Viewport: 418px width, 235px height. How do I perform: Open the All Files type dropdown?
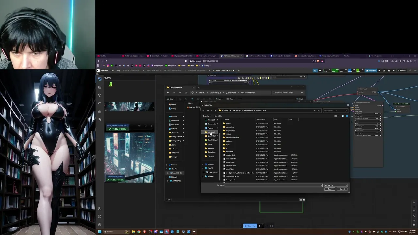(335, 185)
